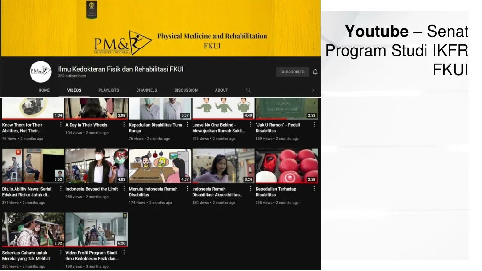Play the 2:23 Jak U Rumoh thumbnail

(x=287, y=108)
